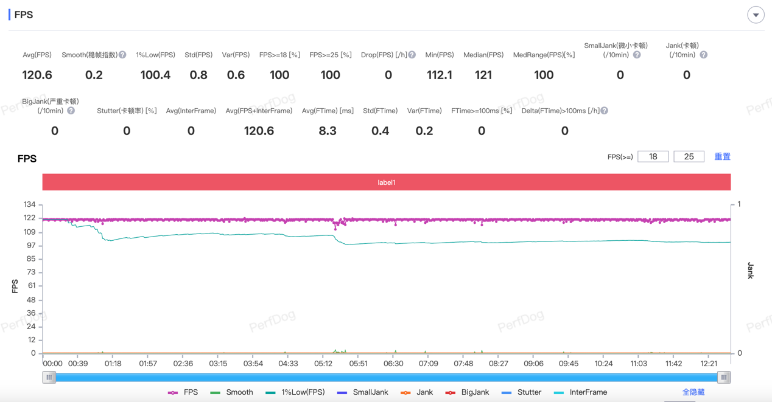Toggle SmallJank series in legend
The width and height of the screenshot is (772, 402).
pyautogui.click(x=363, y=392)
